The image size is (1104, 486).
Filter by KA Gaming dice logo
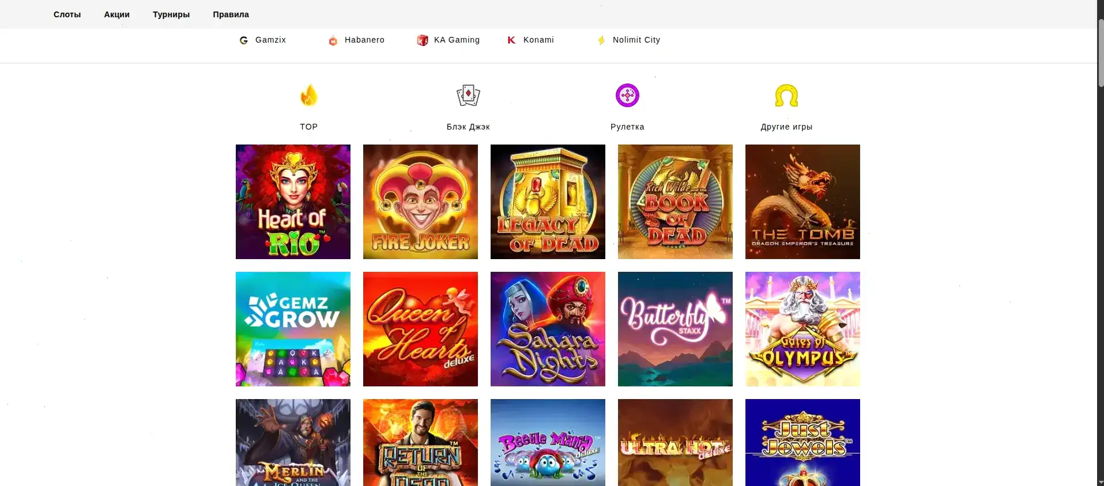[x=423, y=40]
